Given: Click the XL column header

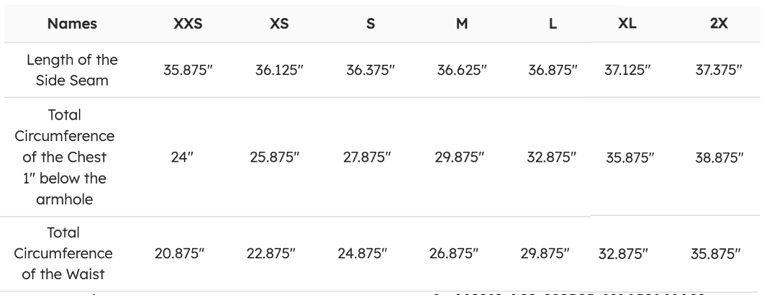Looking at the screenshot, I should click(x=627, y=24).
